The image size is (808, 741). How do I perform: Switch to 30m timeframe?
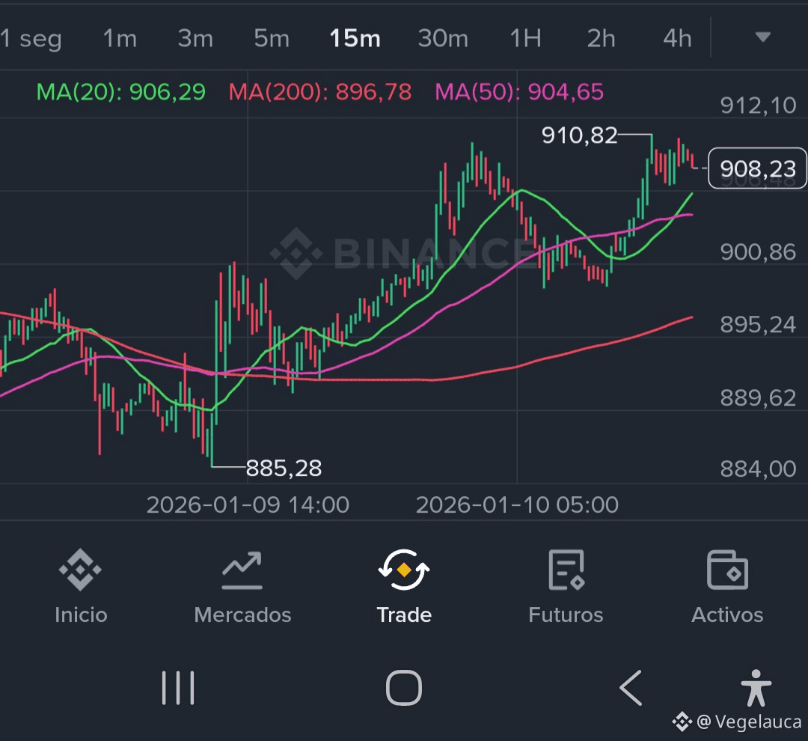tap(443, 38)
